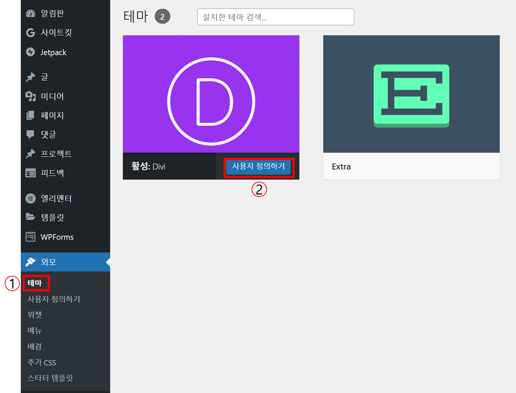516x393 pixels.
Task: Open the 추가 CSS submenu link
Action: [42, 362]
